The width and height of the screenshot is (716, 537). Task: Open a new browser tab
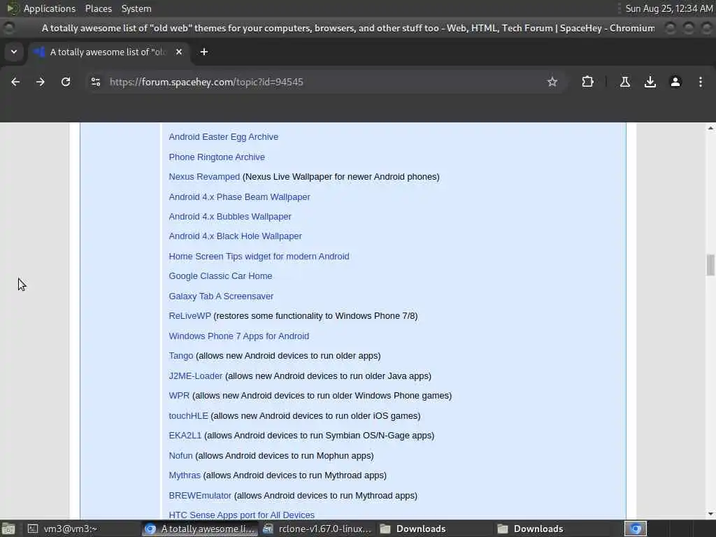click(204, 52)
